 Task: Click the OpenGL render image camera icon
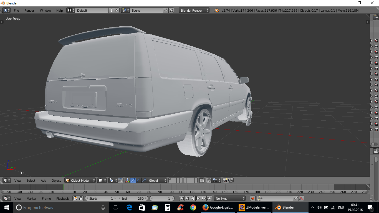tap(225, 180)
